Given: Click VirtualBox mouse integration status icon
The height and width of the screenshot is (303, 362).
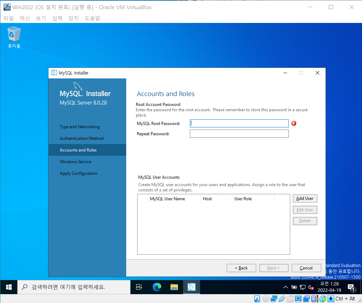Looking at the screenshot, I should 323,299.
